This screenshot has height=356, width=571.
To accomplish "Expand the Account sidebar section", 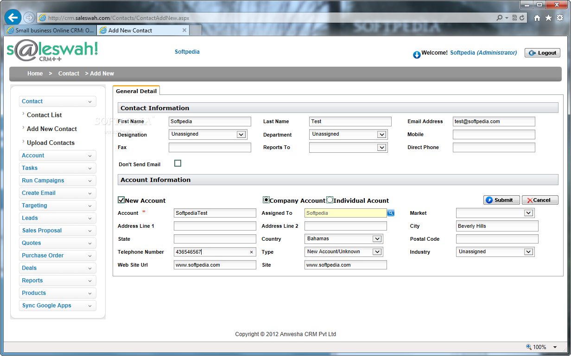I will [x=57, y=156].
